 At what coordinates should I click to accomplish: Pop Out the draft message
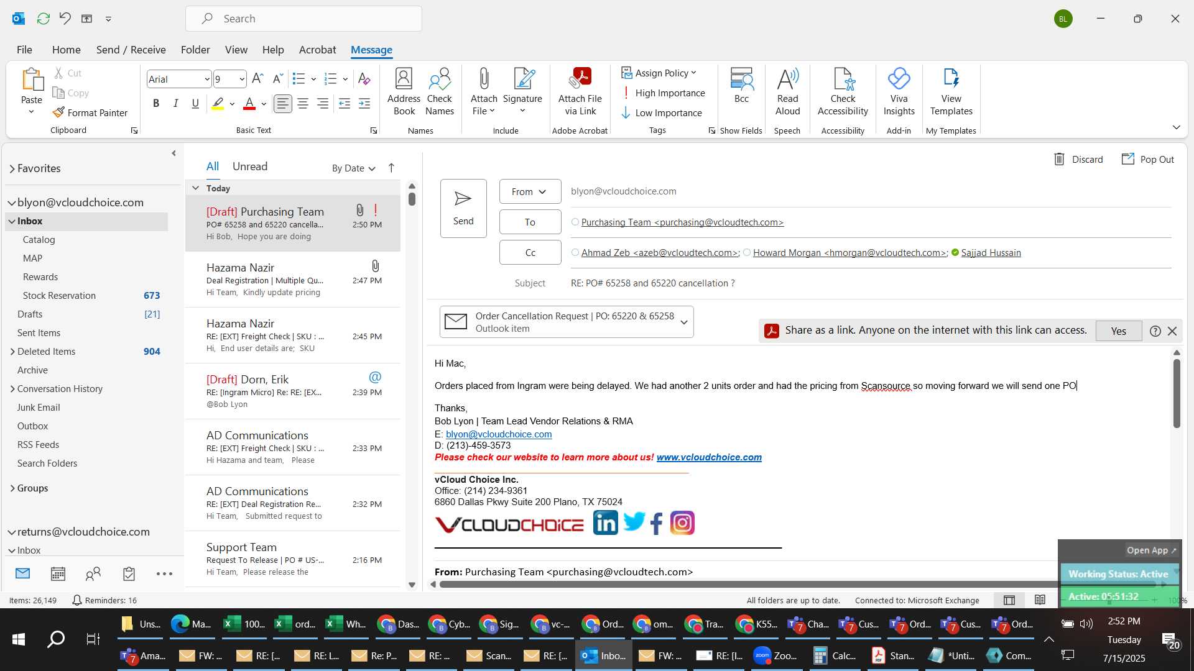point(1148,159)
